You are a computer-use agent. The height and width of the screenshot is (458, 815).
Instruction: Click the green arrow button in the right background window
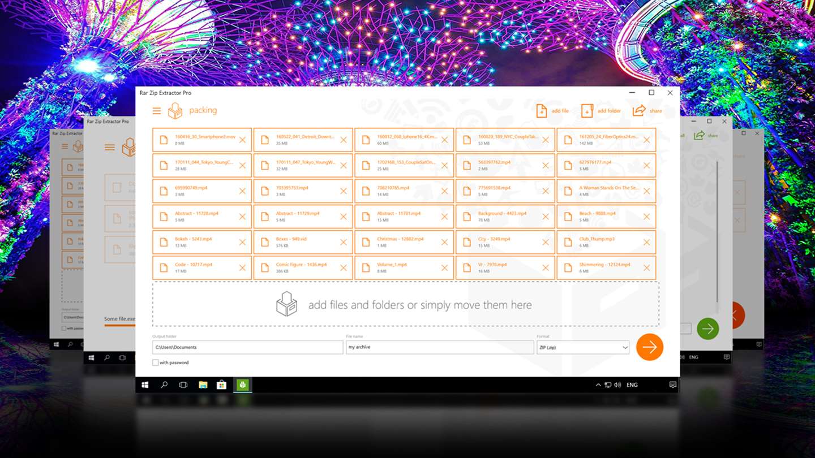click(707, 329)
